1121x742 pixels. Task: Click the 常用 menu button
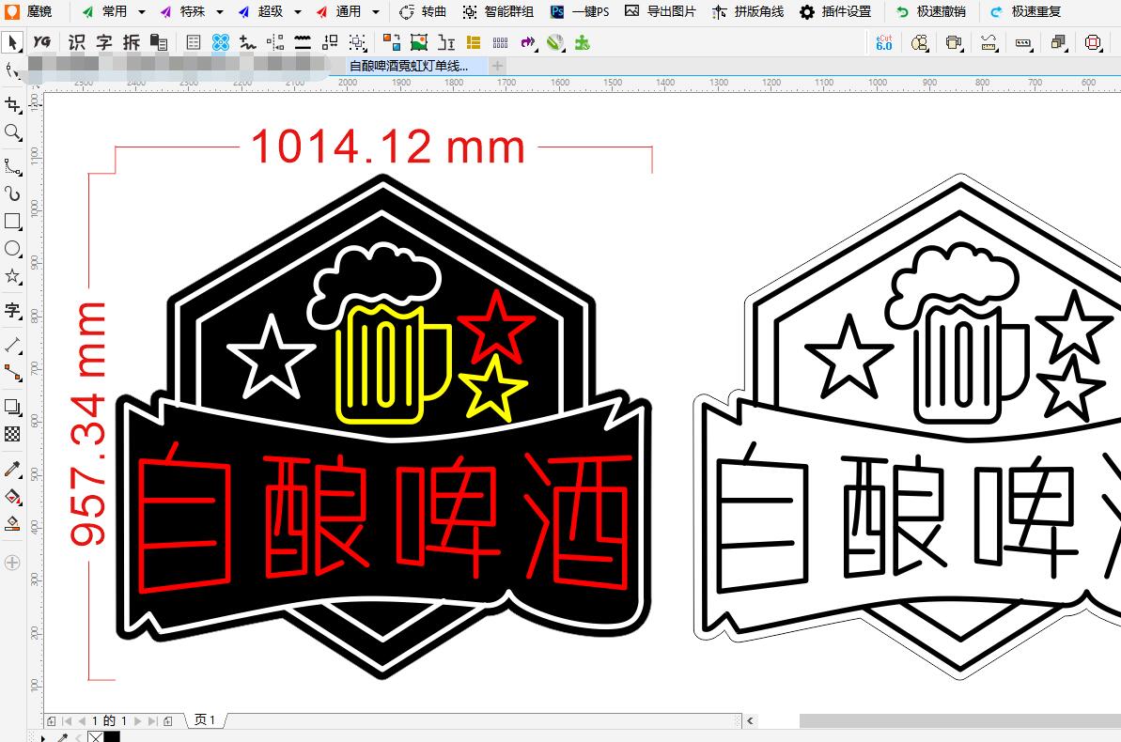[x=105, y=11]
